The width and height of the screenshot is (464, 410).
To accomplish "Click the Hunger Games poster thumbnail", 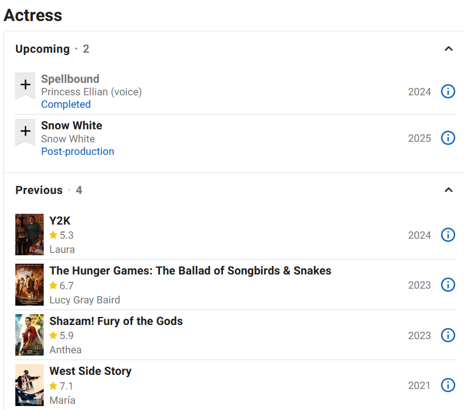I will coord(29,285).
